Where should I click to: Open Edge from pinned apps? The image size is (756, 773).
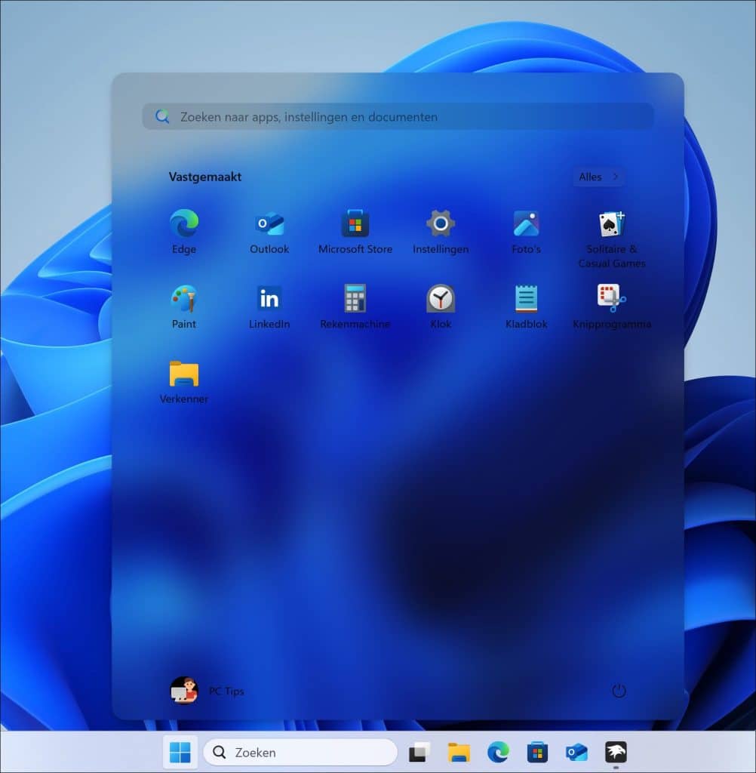(183, 225)
